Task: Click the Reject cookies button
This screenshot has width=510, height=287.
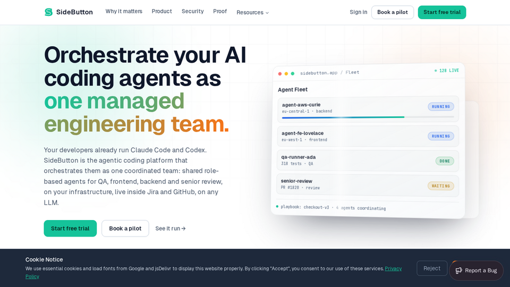Action: click(x=431, y=268)
